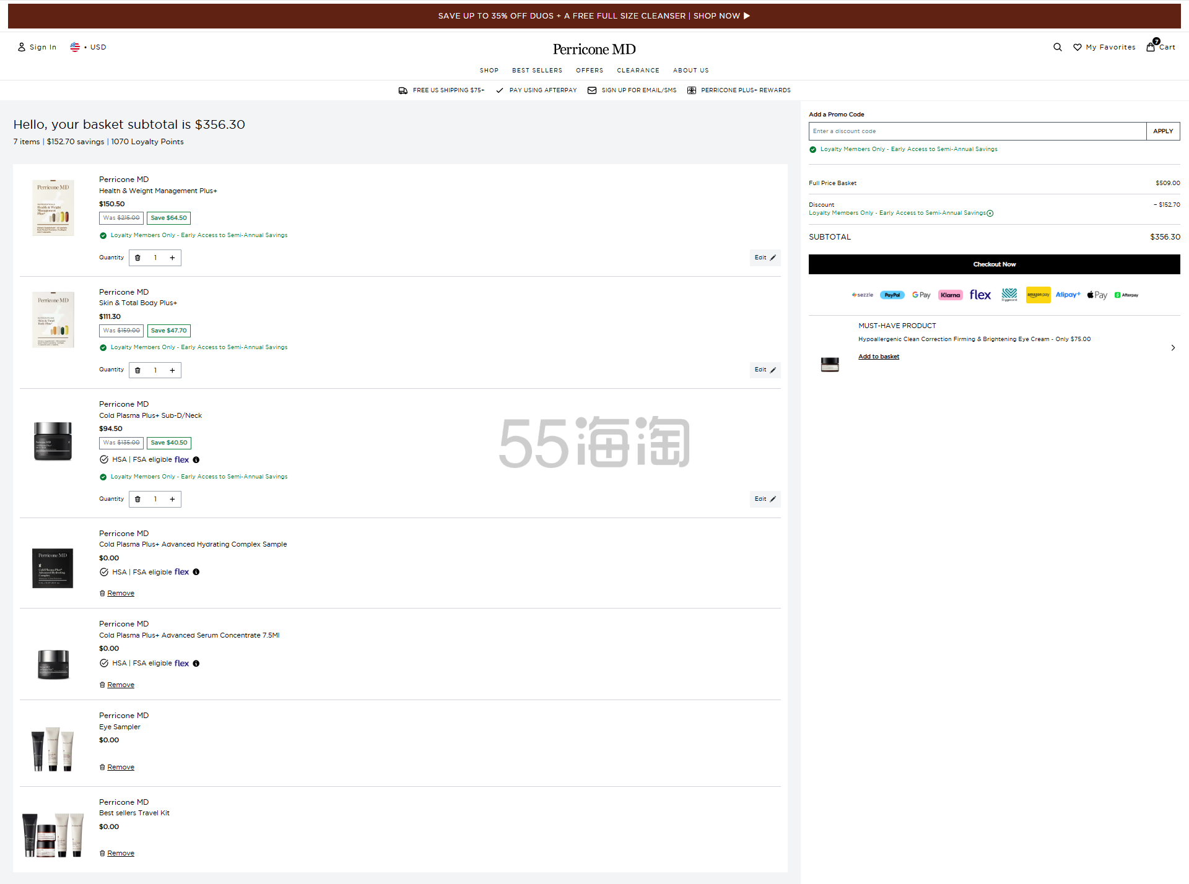
Task: Edit the Skin & Total Body Plus+ item
Action: click(x=765, y=370)
